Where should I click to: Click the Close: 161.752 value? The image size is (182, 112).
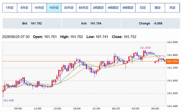124,37
